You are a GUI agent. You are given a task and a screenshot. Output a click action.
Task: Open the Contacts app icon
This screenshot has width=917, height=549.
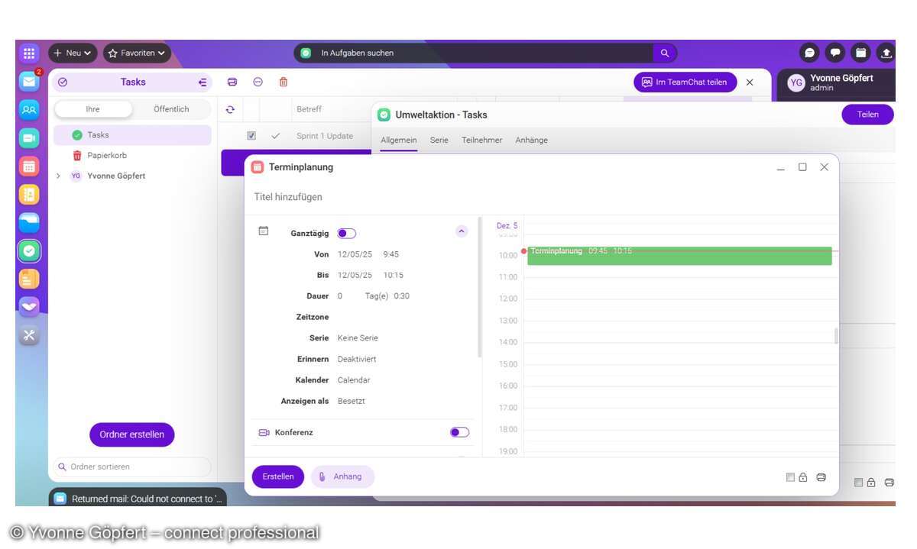29,109
